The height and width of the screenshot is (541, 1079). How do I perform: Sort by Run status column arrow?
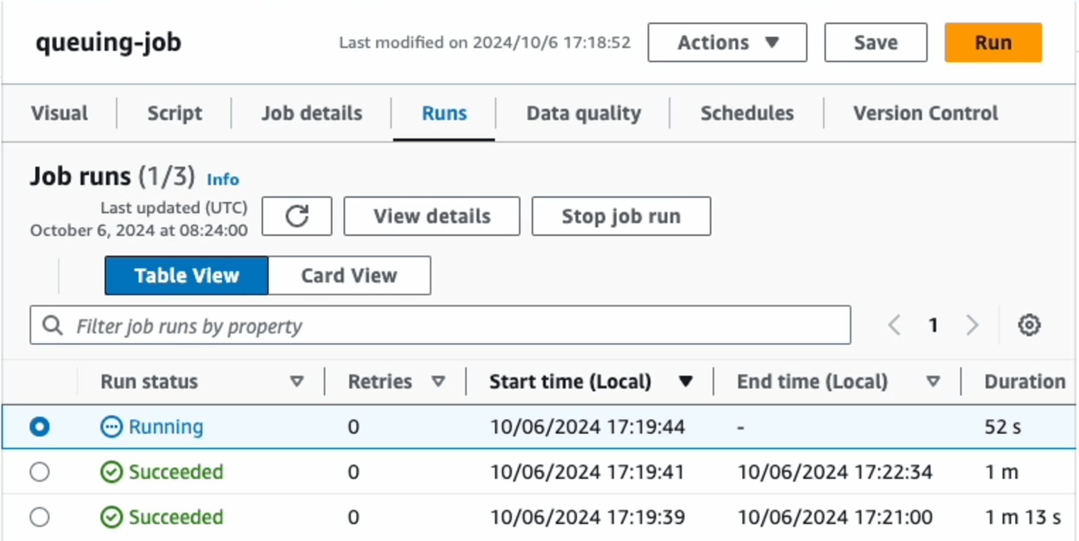[296, 382]
